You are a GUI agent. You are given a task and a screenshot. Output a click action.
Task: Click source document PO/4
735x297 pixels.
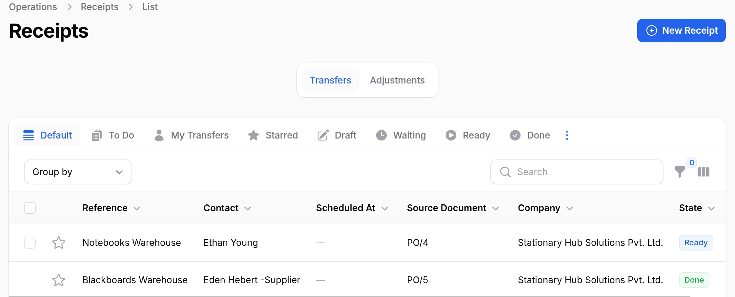coord(418,243)
